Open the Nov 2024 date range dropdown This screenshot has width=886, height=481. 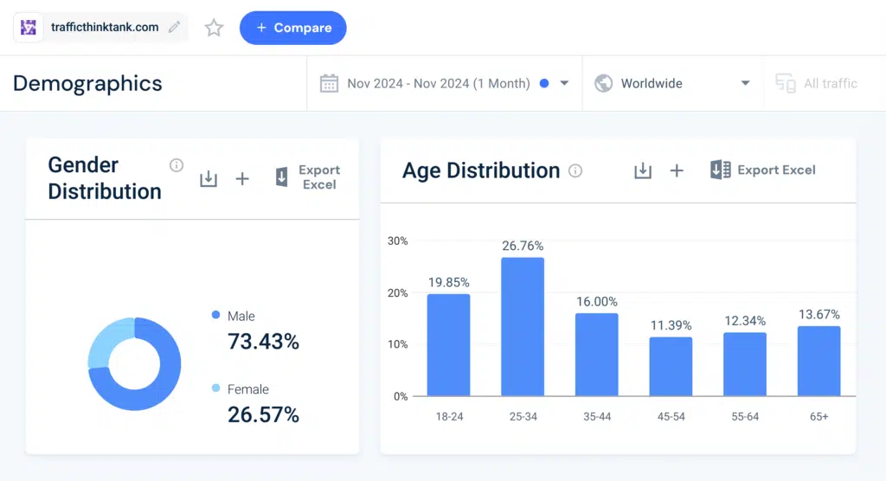564,83
